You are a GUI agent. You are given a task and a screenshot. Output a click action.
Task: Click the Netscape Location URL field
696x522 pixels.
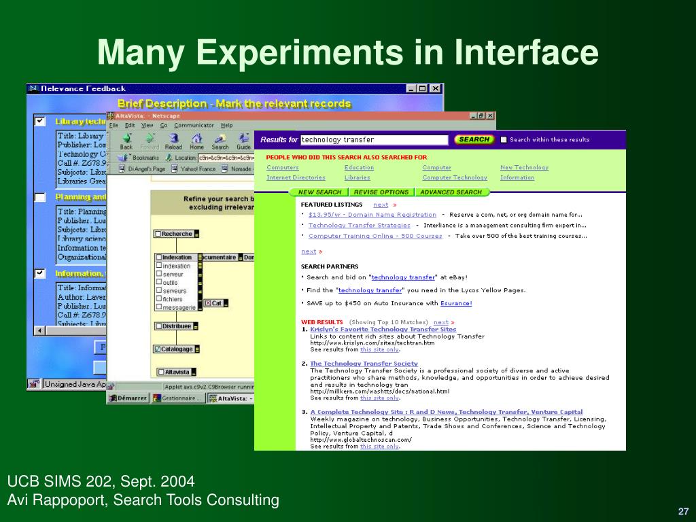pos(226,158)
